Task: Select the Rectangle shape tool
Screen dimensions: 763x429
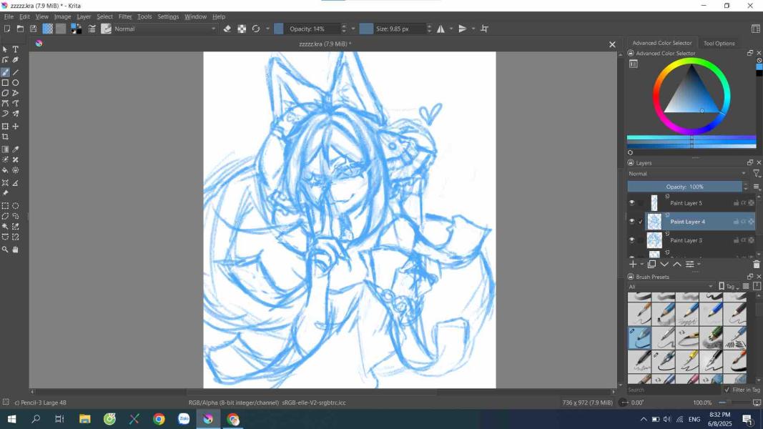Action: pyautogui.click(x=5, y=83)
